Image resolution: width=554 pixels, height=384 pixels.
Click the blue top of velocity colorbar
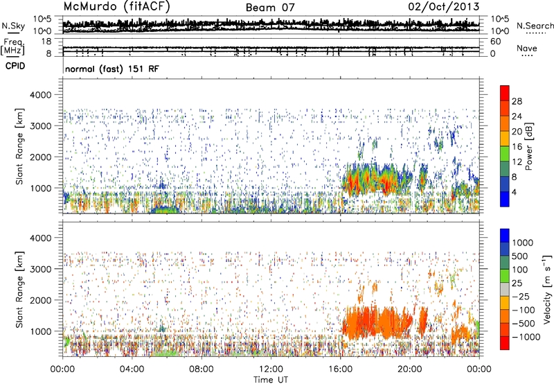505,236
